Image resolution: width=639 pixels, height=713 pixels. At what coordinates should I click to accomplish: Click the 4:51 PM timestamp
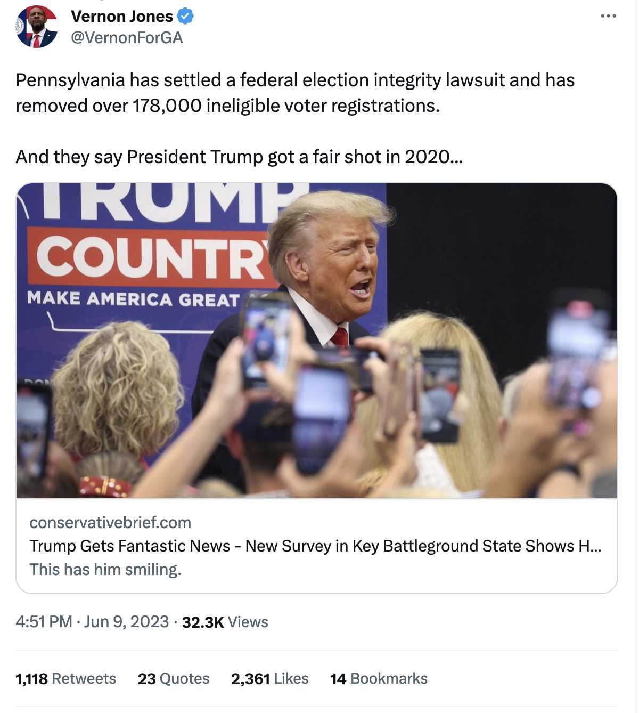[44, 622]
